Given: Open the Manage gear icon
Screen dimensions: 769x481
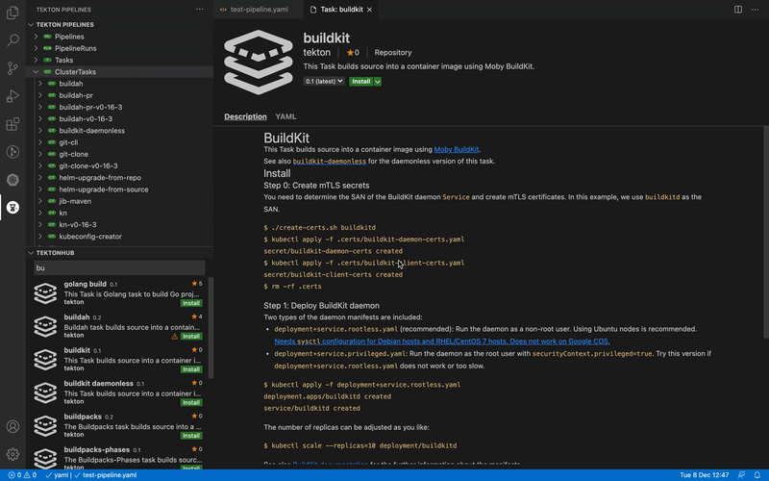Looking at the screenshot, I should pyautogui.click(x=12, y=454).
